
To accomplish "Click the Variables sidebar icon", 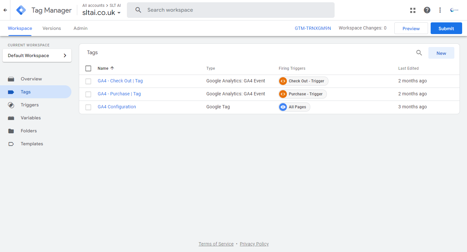I will click(11, 118).
